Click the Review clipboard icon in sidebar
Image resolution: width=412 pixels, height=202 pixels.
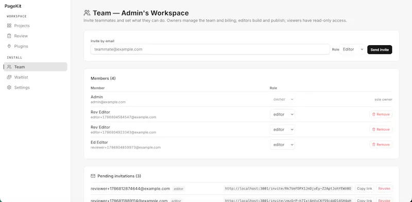[x=9, y=36]
